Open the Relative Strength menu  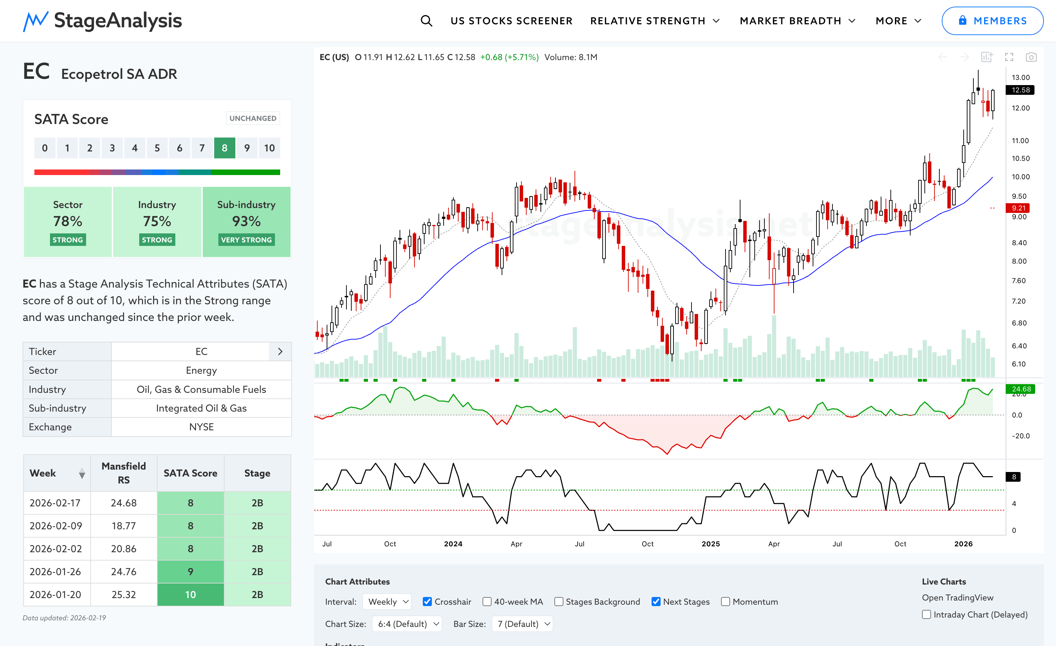click(x=654, y=20)
